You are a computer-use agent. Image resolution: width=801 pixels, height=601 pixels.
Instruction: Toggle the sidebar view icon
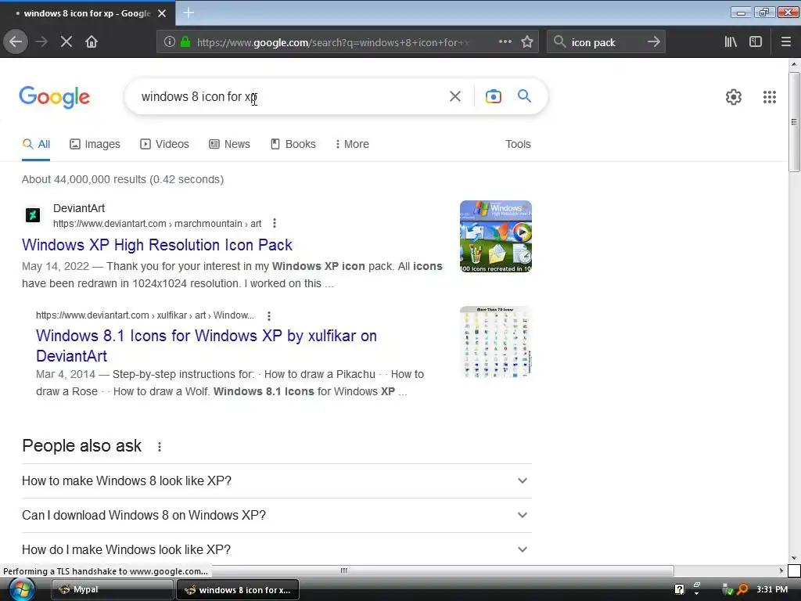(756, 42)
